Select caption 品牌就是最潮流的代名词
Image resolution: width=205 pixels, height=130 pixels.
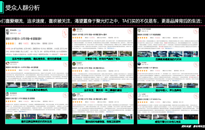[x=168, y=59]
